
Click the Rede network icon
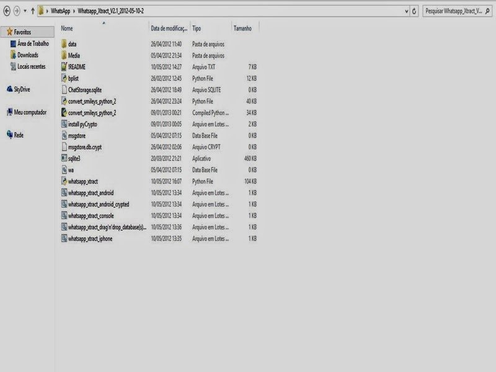click(9, 135)
